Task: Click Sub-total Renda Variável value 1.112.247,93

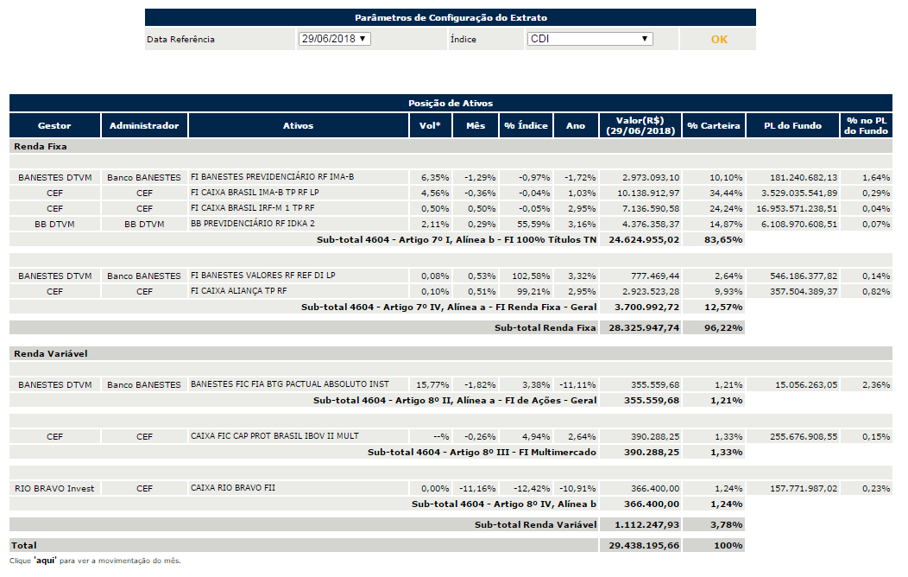Action: click(x=646, y=525)
